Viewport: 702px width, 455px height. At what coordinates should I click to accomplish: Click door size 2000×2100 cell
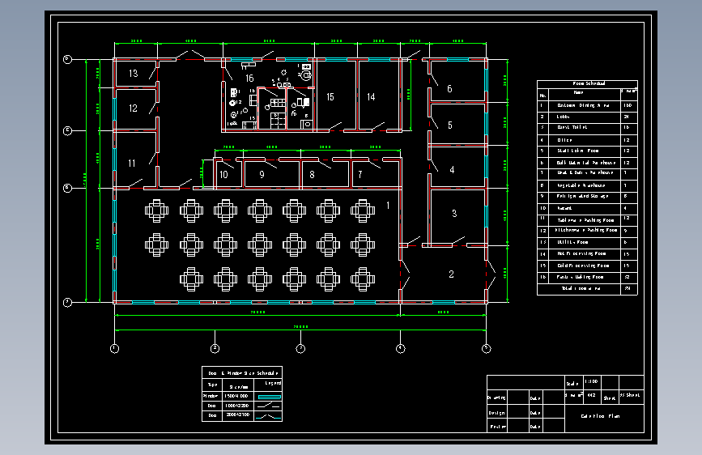point(237,415)
